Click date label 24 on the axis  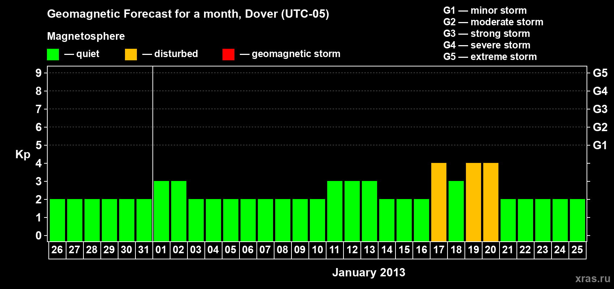pyautogui.click(x=560, y=250)
